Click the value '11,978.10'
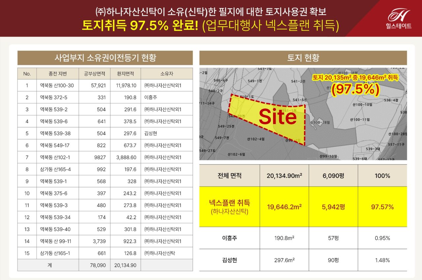 point(126,86)
